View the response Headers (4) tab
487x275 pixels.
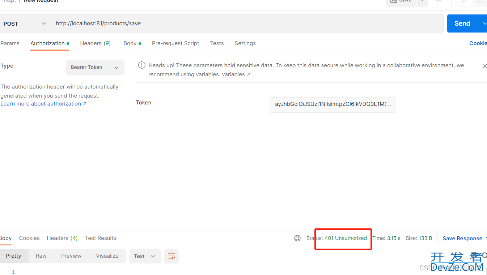pos(62,238)
